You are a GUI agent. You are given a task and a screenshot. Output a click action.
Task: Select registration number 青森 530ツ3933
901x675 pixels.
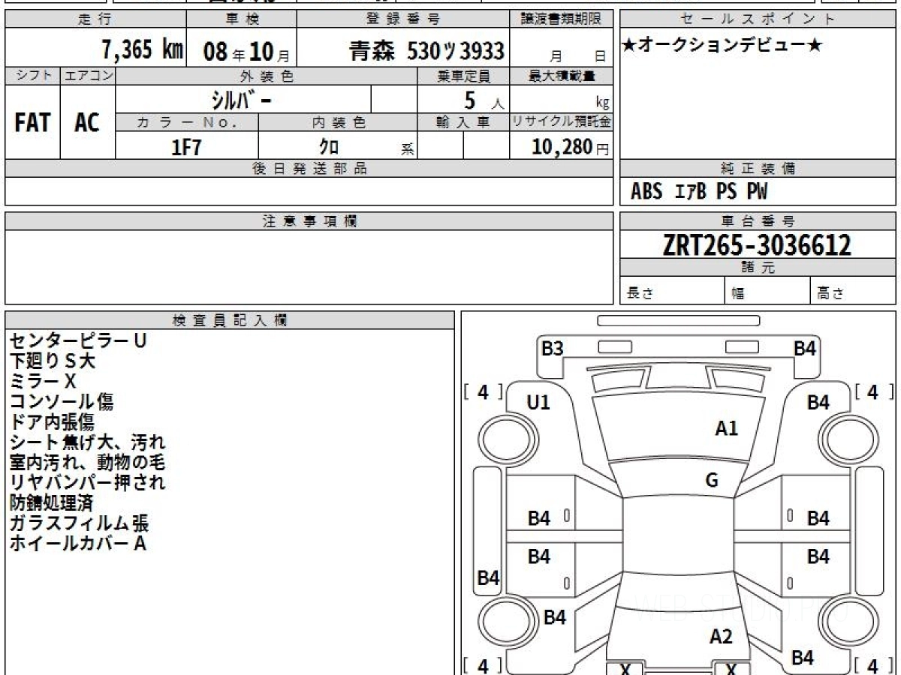tap(426, 51)
